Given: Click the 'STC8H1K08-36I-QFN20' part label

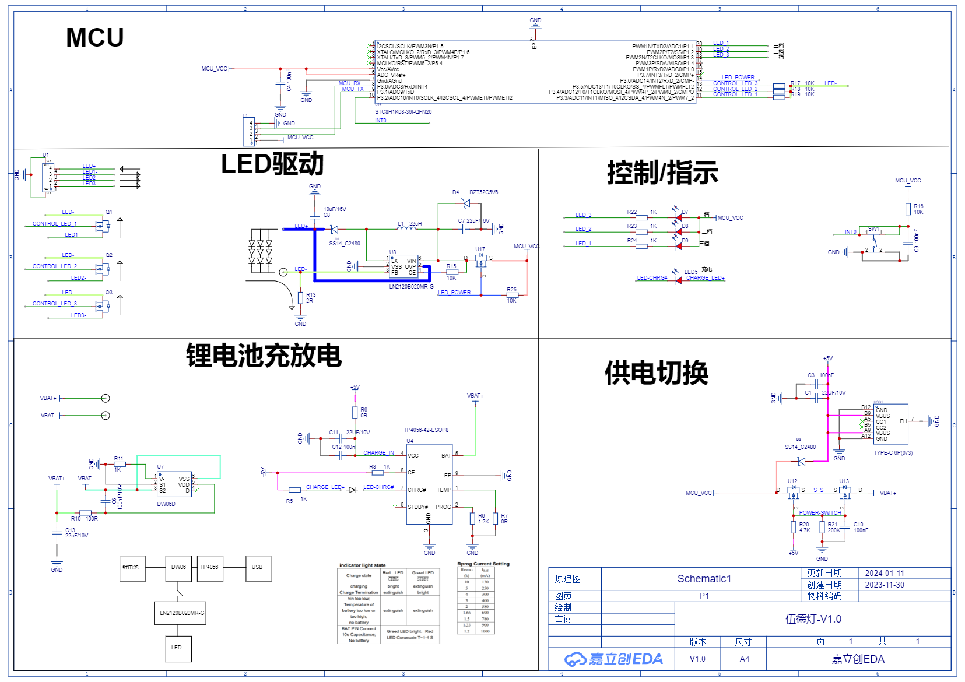Looking at the screenshot, I should point(403,112).
